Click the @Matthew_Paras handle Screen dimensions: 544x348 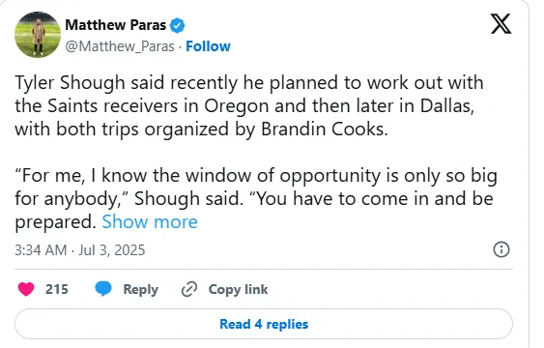pos(120,46)
